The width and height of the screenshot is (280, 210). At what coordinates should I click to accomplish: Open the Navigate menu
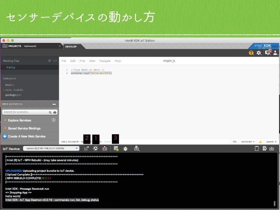[x=105, y=61]
